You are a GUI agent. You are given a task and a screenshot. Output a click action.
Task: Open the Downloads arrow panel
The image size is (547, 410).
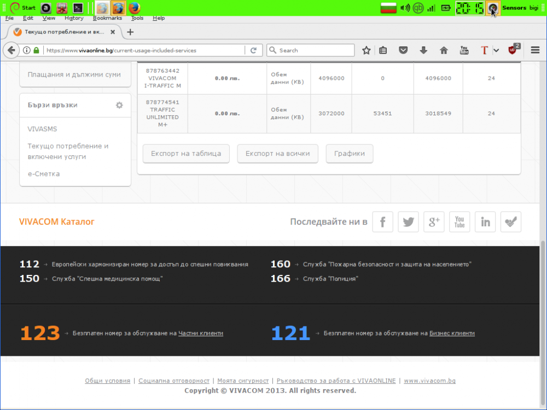pyautogui.click(x=423, y=50)
